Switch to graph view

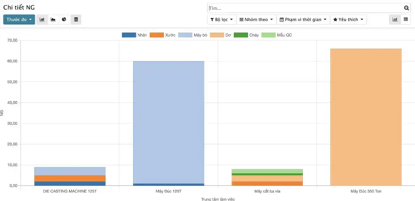pos(395,20)
